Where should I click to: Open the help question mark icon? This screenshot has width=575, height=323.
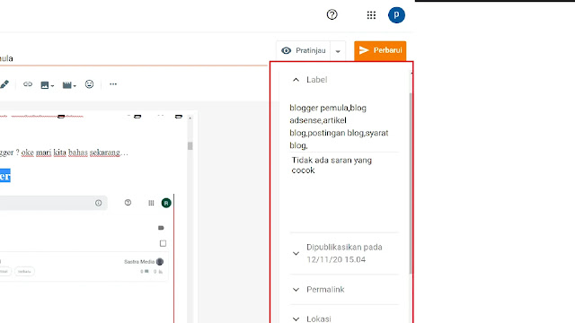[332, 14]
